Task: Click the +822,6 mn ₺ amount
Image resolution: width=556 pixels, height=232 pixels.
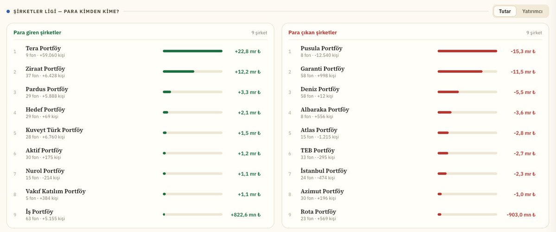Action: [245, 215]
